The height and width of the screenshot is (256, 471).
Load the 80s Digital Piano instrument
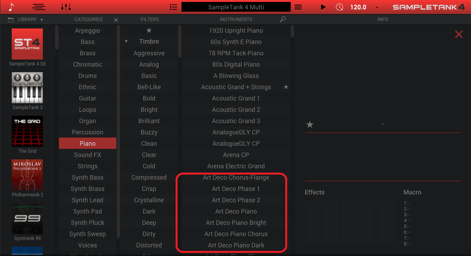coord(236,64)
